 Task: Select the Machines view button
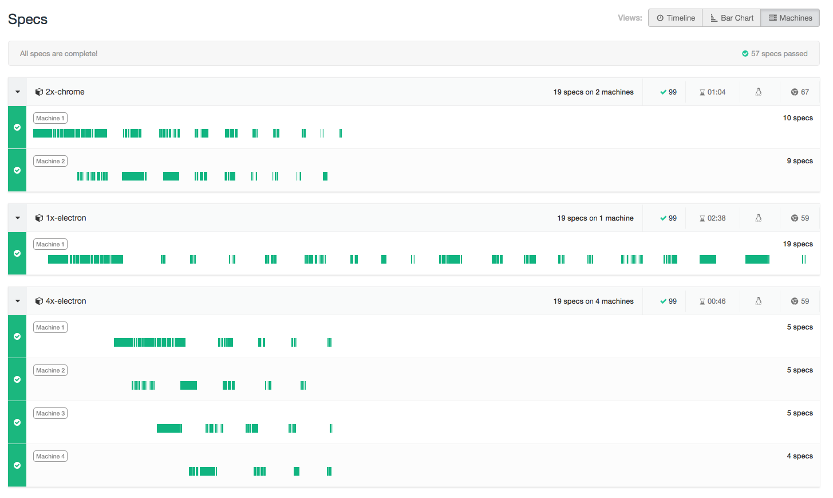click(790, 18)
